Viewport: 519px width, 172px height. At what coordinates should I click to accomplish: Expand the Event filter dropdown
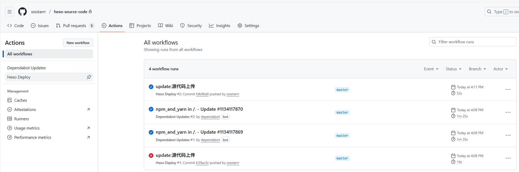(431, 69)
